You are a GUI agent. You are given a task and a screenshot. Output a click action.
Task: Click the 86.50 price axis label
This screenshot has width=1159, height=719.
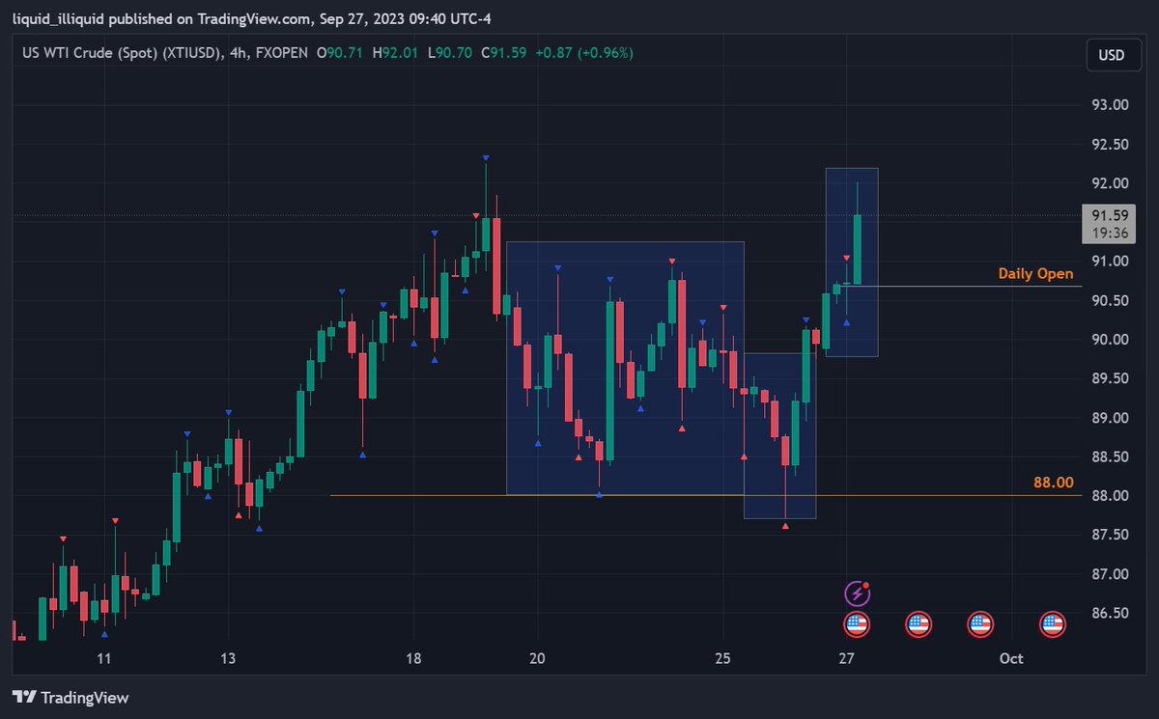1112,613
